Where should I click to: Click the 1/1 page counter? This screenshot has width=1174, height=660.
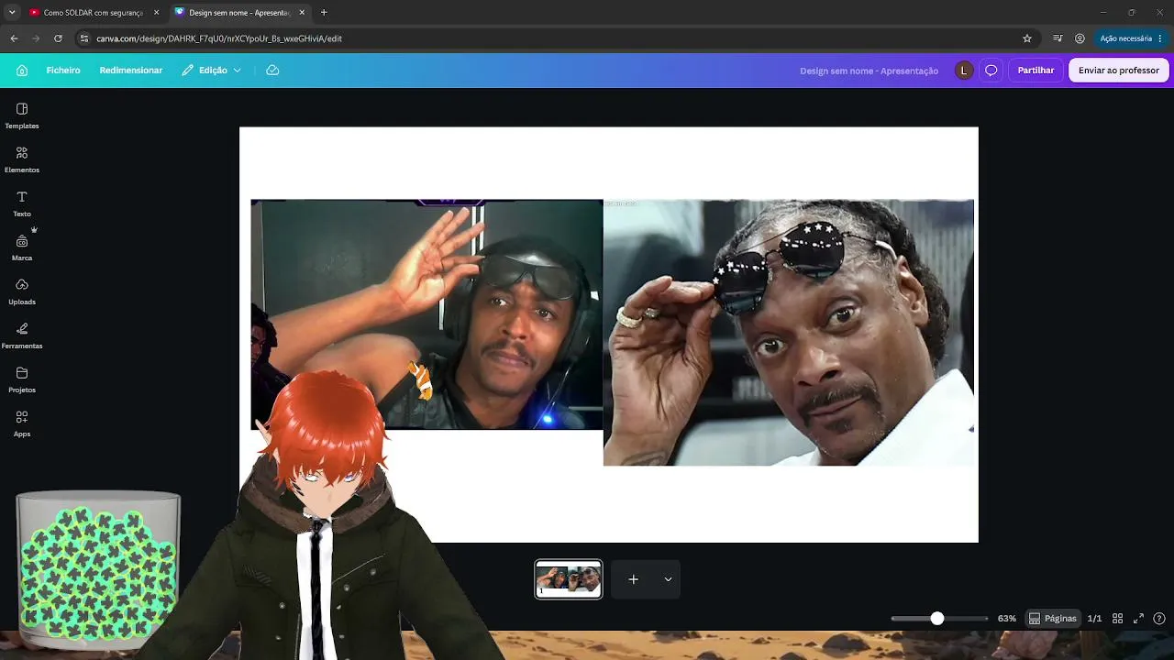[1094, 619]
